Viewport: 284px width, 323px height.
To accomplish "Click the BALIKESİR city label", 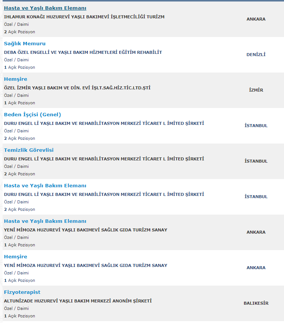I will pos(256,303).
